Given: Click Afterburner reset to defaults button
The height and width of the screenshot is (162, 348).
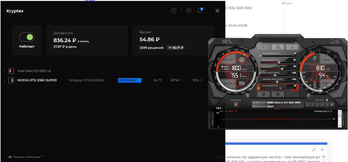Looking at the screenshot, I should (x=278, y=94).
